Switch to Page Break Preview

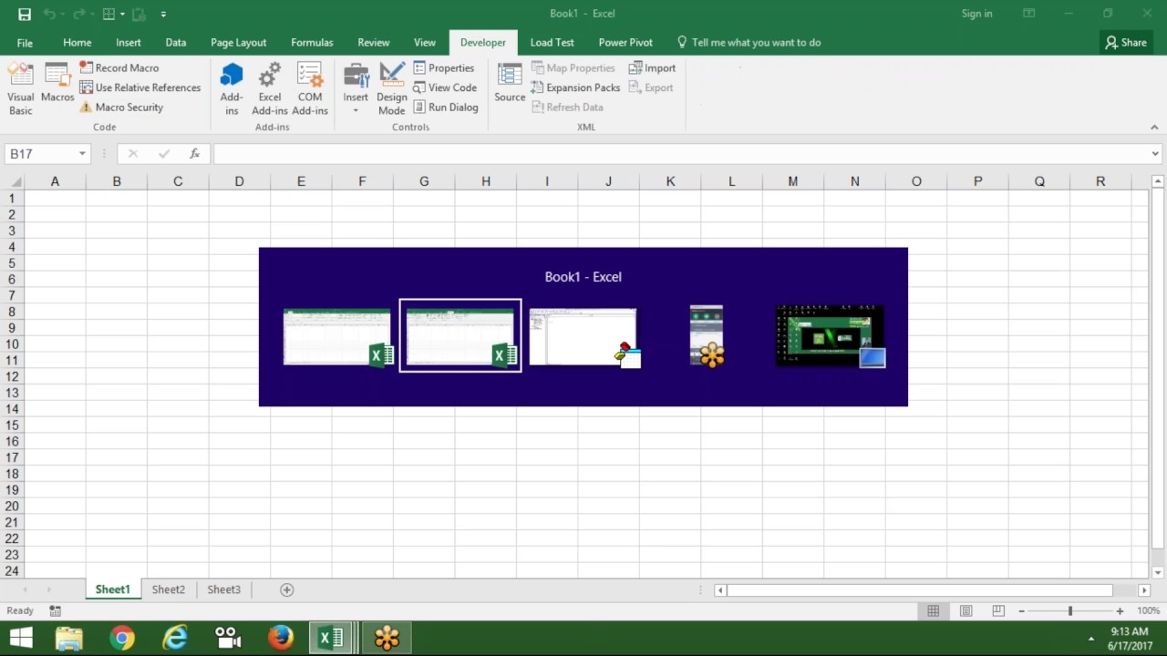click(x=998, y=610)
